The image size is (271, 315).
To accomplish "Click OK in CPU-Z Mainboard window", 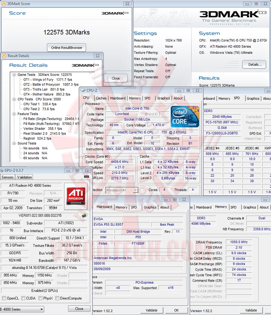I will pyautogui.click(x=176, y=310).
